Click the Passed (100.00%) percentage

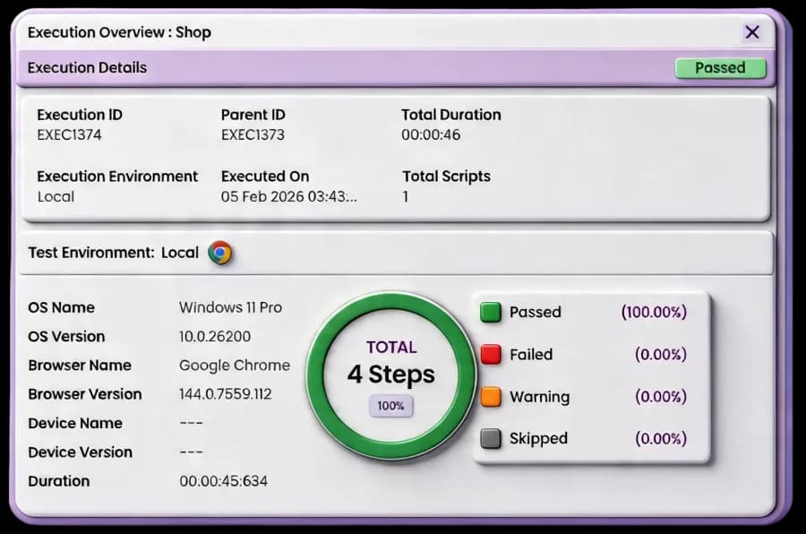654,313
